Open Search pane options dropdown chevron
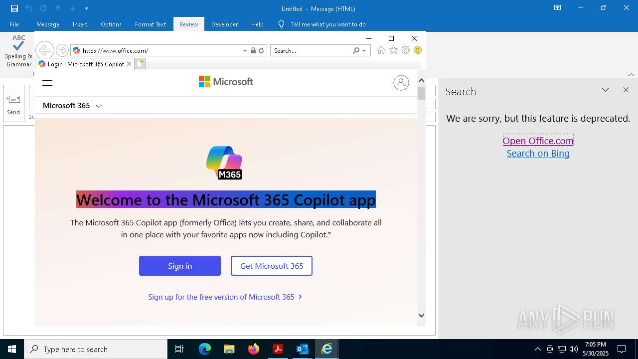This screenshot has width=638, height=359. click(x=605, y=90)
